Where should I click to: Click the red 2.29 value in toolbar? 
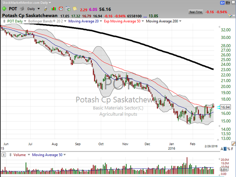click(x=83, y=10)
